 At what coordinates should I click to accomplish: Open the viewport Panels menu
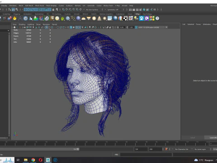(x=54, y=24)
